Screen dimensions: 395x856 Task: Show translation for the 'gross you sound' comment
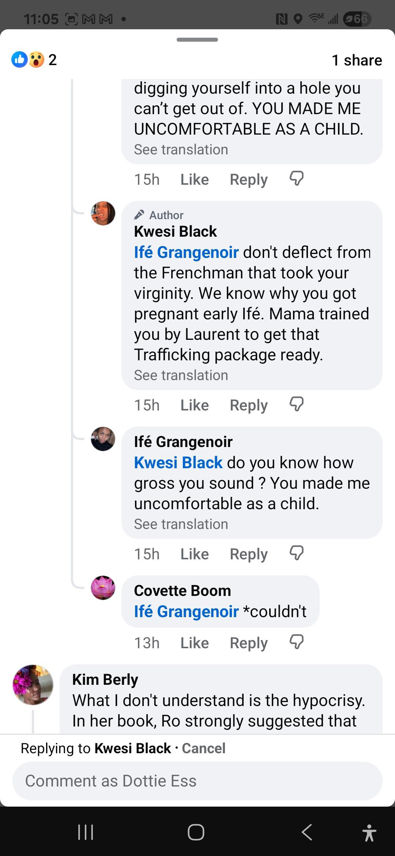(x=181, y=524)
